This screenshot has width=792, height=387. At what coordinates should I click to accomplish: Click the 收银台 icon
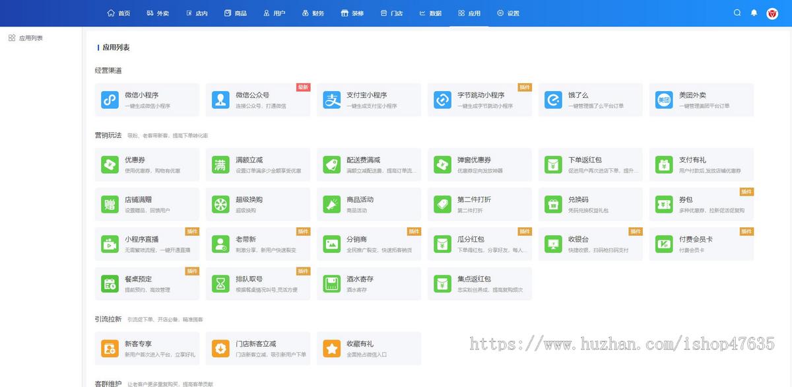click(x=553, y=244)
